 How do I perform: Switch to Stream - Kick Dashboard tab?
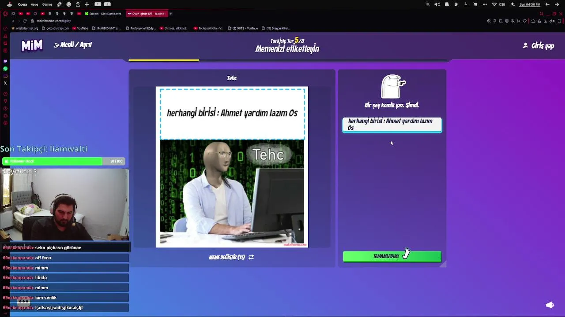(103, 14)
